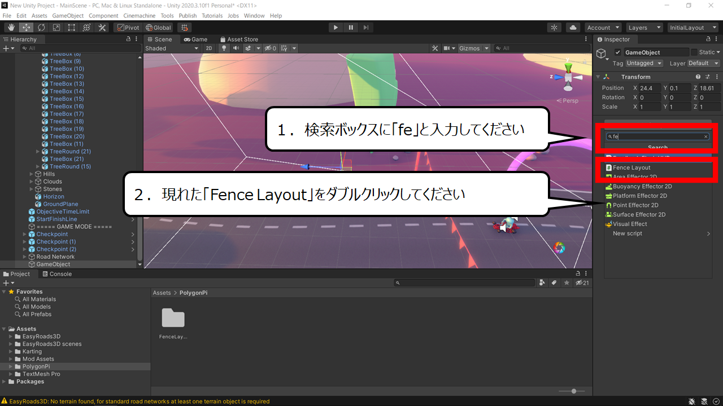Image resolution: width=723 pixels, height=406 pixels.
Task: Toggle grid snapping icon in toolbar
Action: (x=184, y=28)
